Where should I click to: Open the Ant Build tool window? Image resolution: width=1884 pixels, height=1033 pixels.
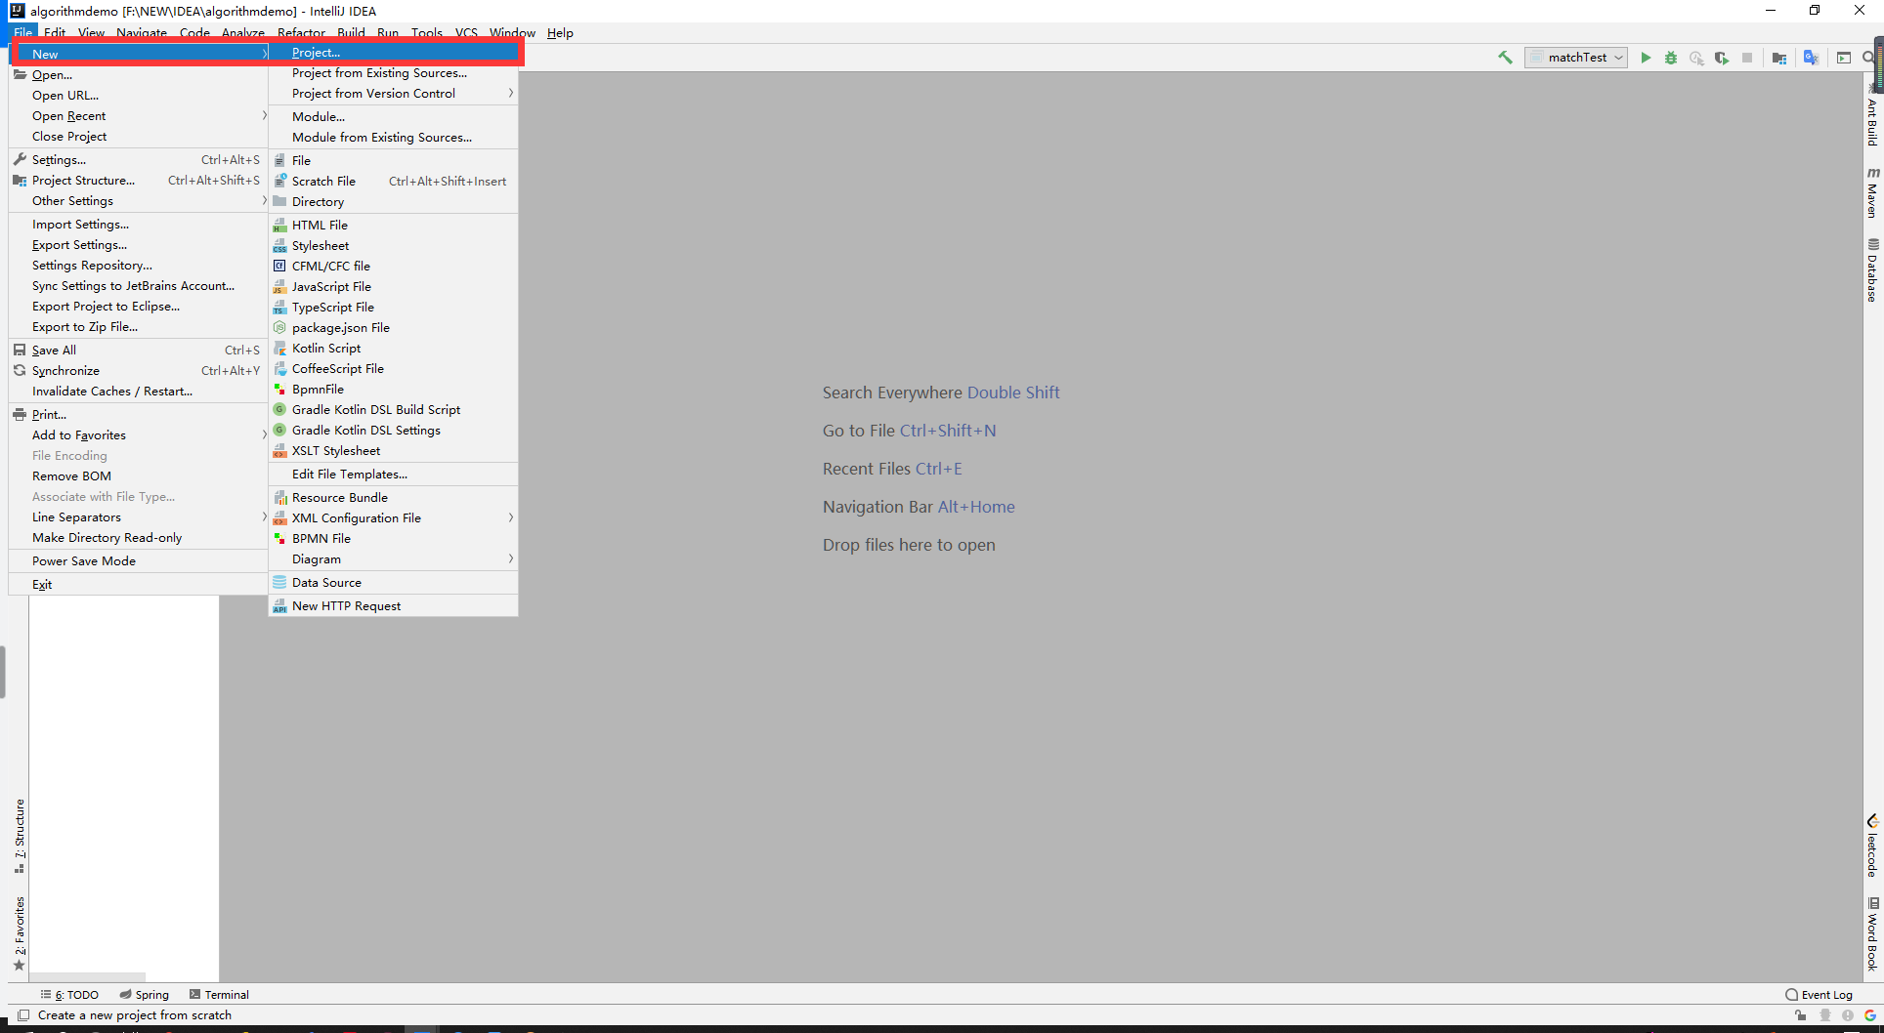pyautogui.click(x=1873, y=117)
